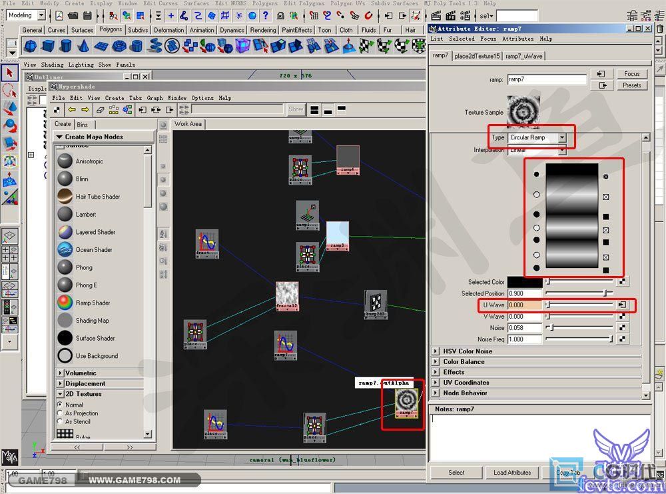Viewport: 666px width, 494px height.
Task: Click the polygon torus shelf icon
Action: tap(119, 45)
